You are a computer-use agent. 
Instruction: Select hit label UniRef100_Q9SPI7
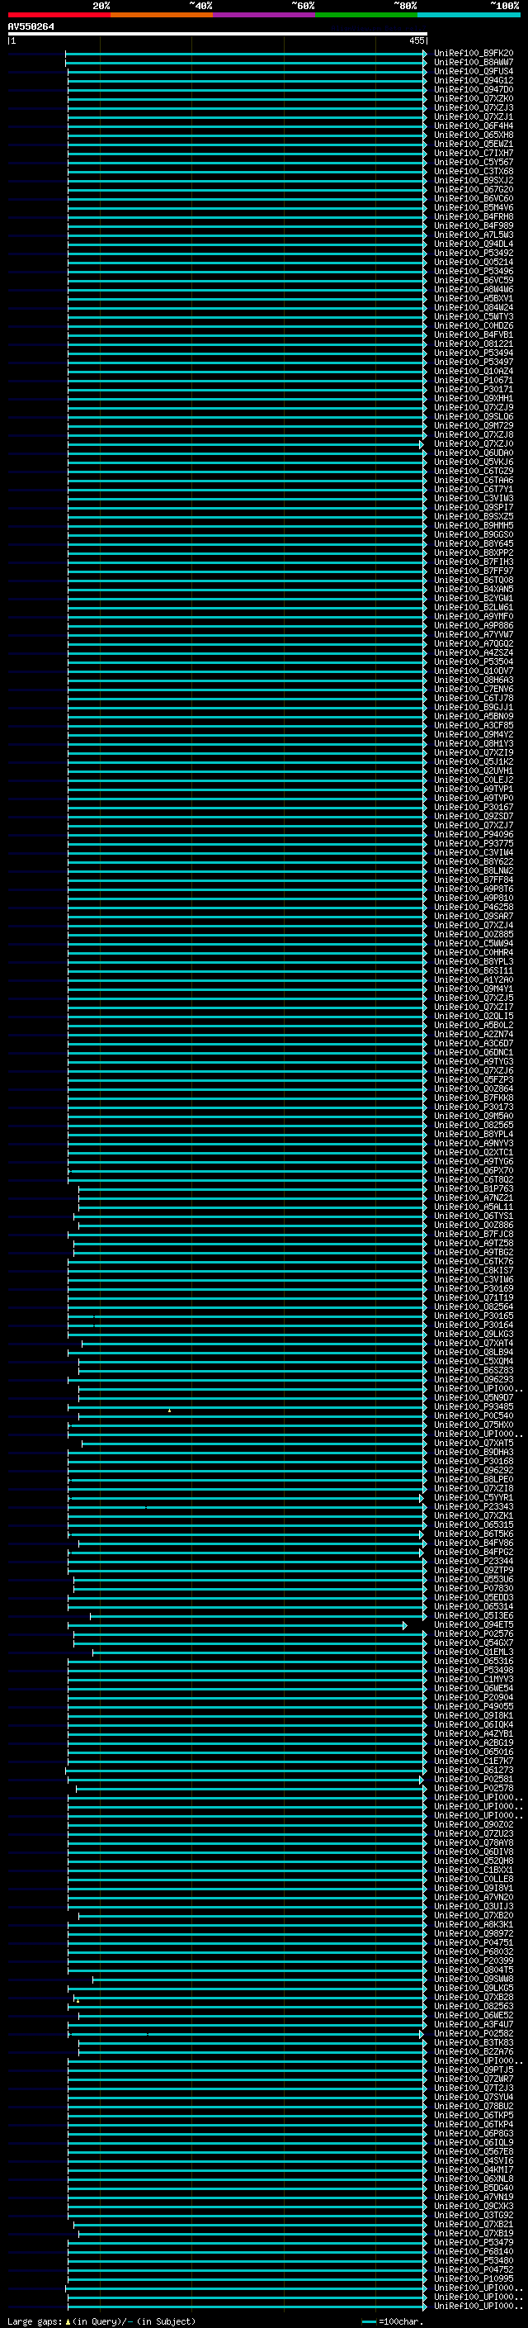[x=474, y=508]
